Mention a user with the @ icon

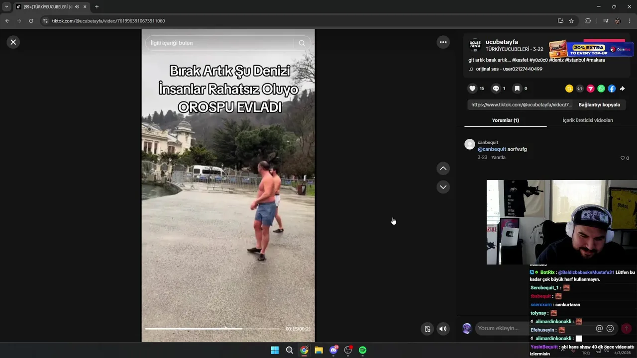[599, 329]
